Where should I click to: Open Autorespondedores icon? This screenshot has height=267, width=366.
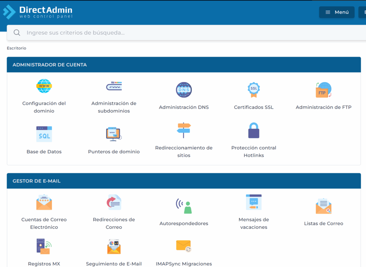[184, 206]
